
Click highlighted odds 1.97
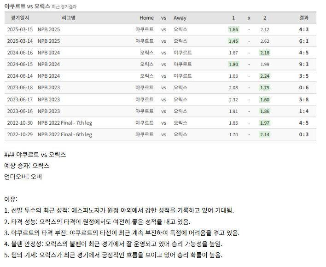[x=265, y=123]
